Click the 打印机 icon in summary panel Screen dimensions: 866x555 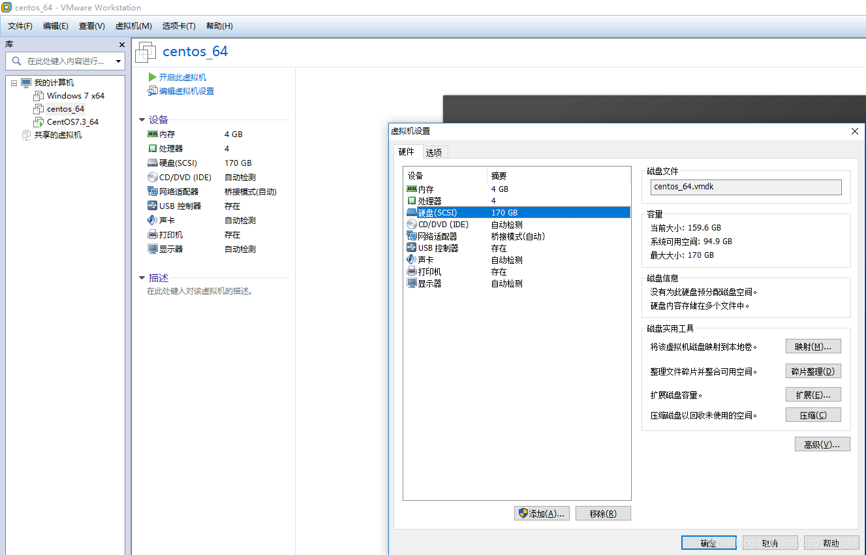click(x=153, y=234)
